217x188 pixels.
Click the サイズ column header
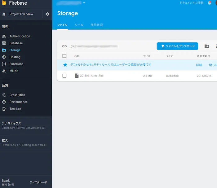(147, 56)
